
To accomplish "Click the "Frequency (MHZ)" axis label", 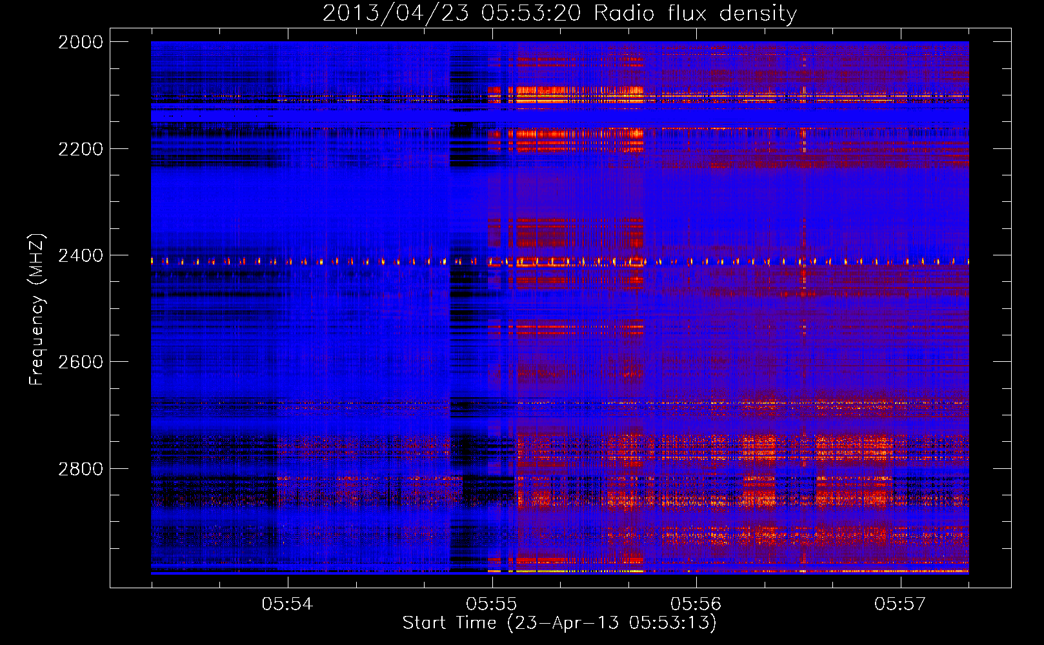I will coord(37,310).
